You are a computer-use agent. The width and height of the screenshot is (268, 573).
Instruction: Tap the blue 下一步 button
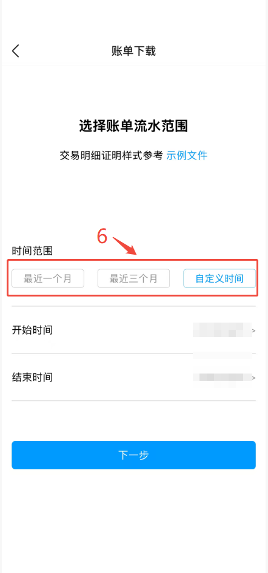pos(134,455)
